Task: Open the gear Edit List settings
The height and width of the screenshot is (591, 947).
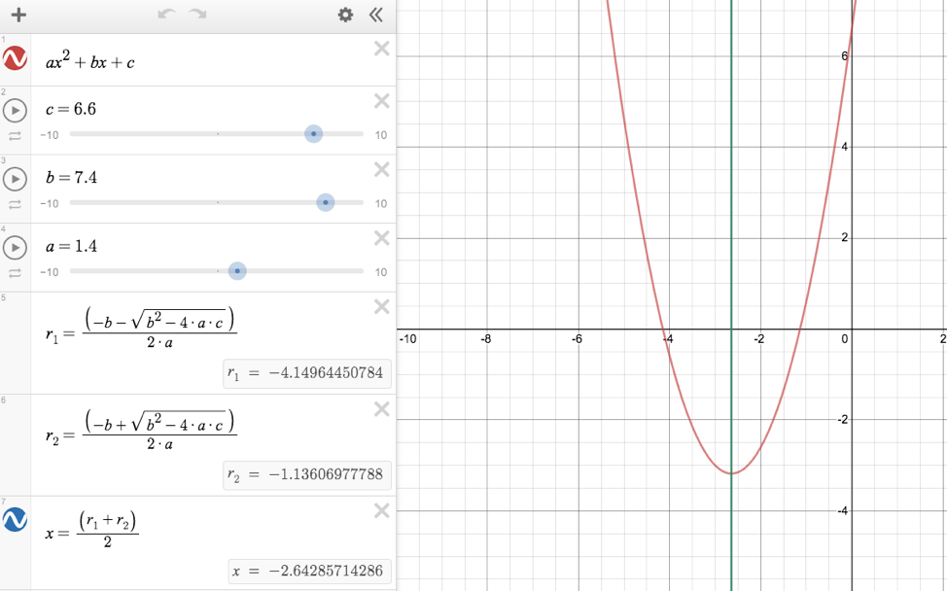Action: tap(345, 15)
